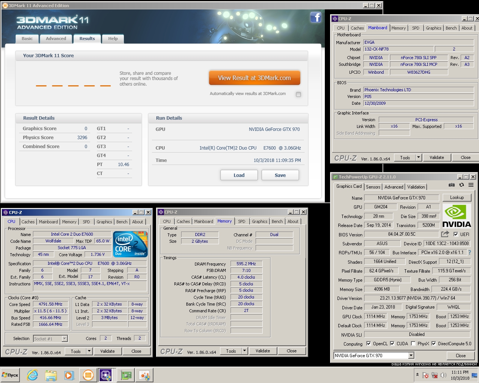This screenshot has width=479, height=383.
Task: Switch to the Advanced tab in 3DMark
Action: 56,39
